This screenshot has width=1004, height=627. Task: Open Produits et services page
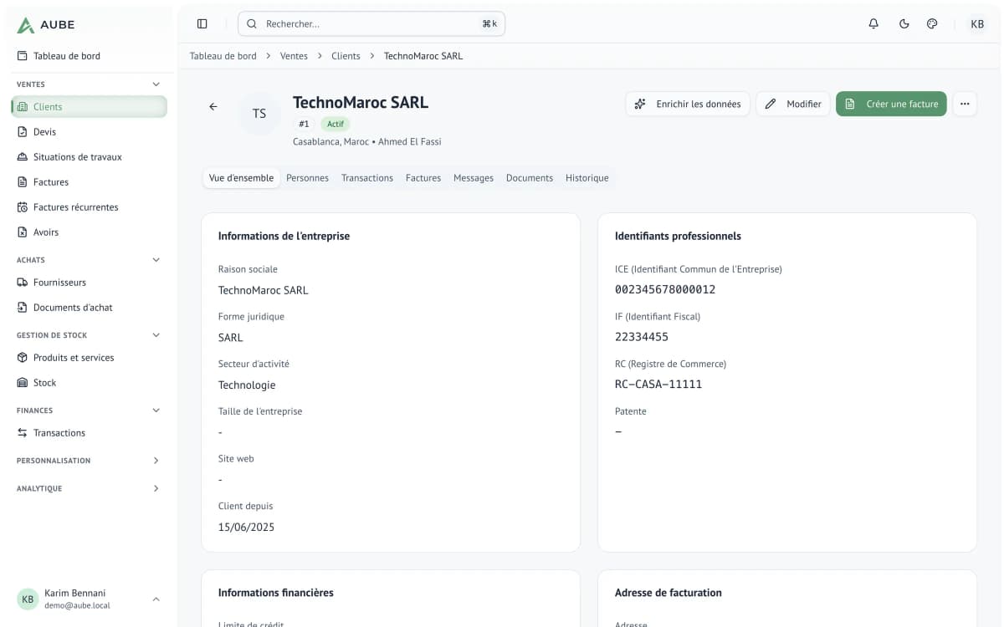pyautogui.click(x=89, y=357)
